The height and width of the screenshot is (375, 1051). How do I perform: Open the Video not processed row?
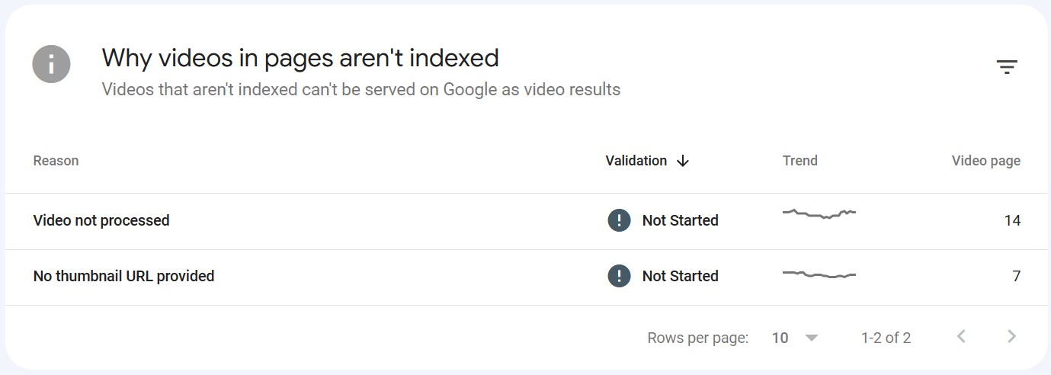point(101,220)
